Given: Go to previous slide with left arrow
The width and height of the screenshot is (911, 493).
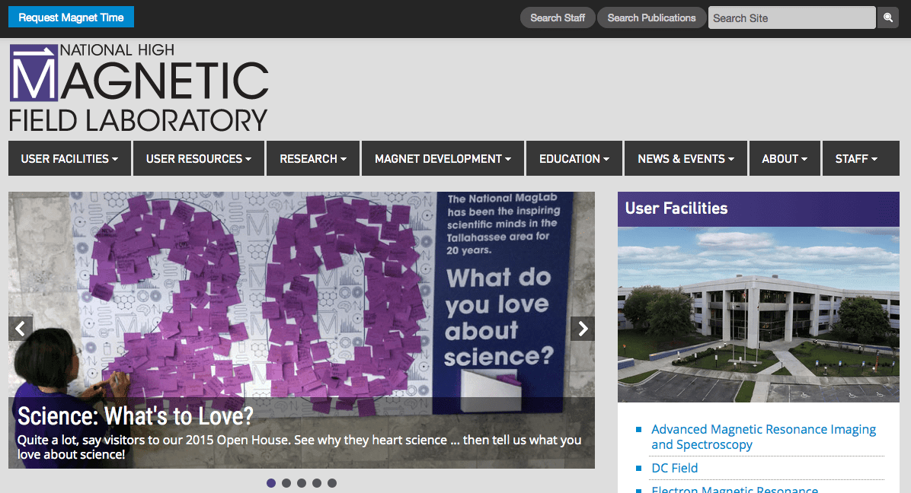Looking at the screenshot, I should pyautogui.click(x=21, y=329).
